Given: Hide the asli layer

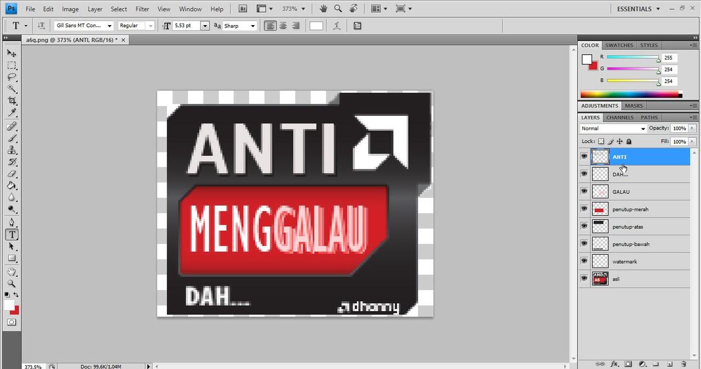Looking at the screenshot, I should tap(584, 279).
